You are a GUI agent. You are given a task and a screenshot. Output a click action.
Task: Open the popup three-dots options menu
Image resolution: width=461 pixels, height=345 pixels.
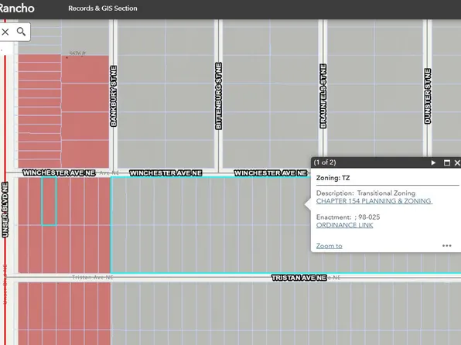[446, 246]
